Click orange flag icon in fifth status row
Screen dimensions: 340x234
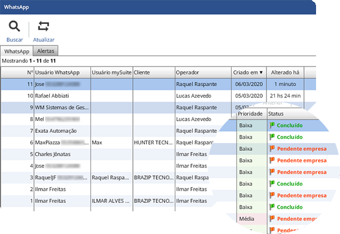272,172
